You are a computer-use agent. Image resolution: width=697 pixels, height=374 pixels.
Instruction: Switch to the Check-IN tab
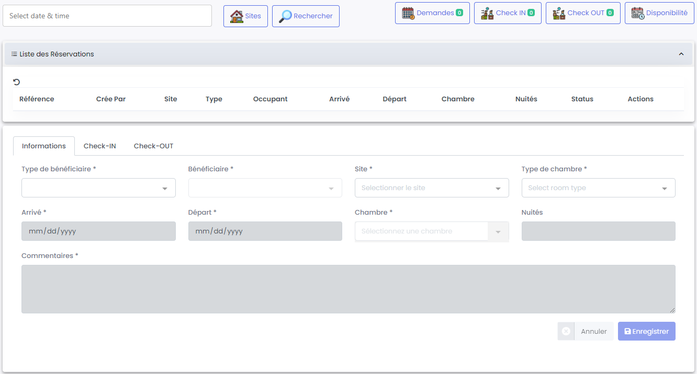click(100, 146)
